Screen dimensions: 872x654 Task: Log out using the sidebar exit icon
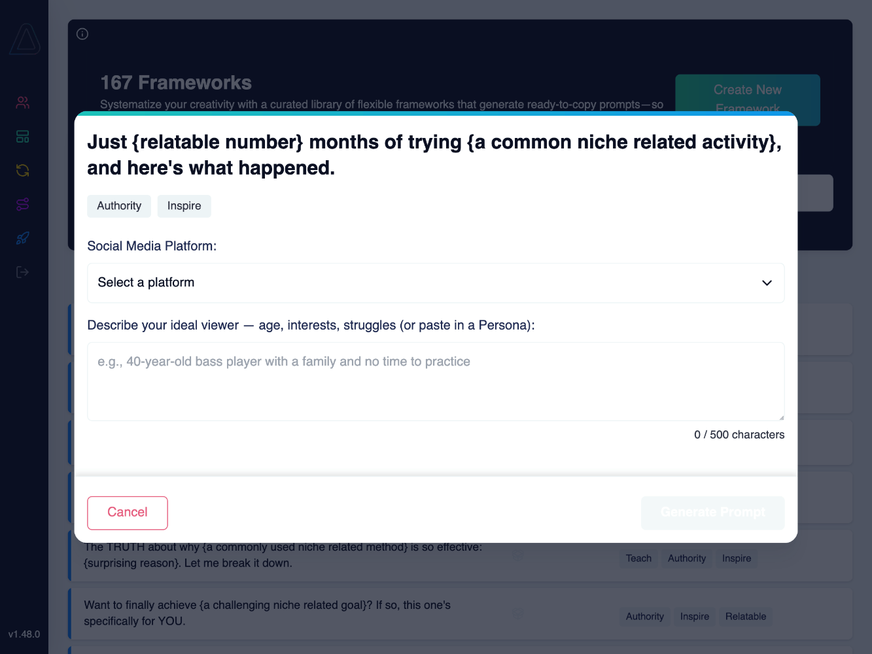click(22, 272)
